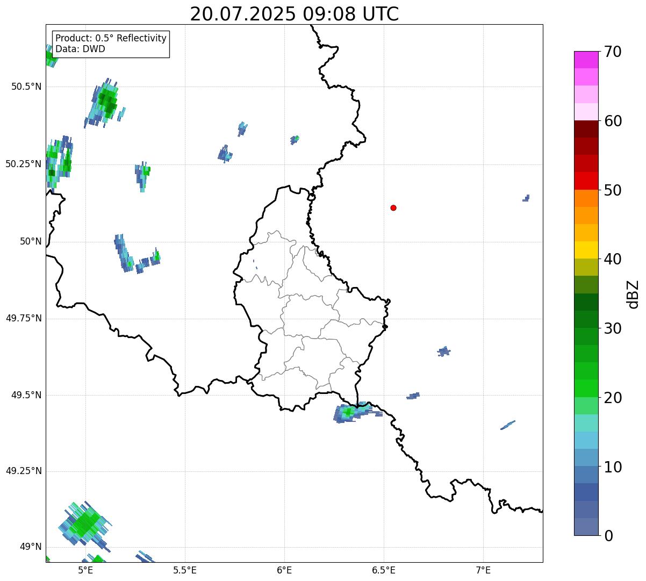Click the bright green swatch just above 20 dBZ
Viewport: 646px width, 581px height.
[586, 389]
